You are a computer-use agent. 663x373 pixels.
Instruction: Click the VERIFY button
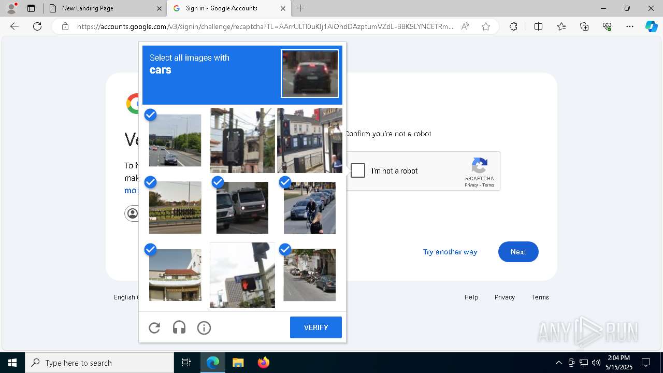(x=316, y=327)
